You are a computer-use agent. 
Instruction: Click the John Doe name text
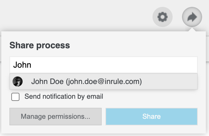pos(47,82)
